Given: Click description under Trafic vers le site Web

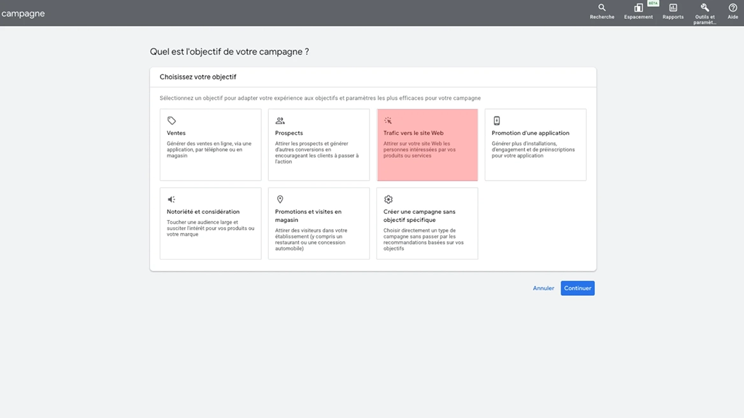Looking at the screenshot, I should (419, 150).
